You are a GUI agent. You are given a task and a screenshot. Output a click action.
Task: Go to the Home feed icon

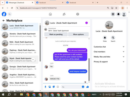click(50, 14)
